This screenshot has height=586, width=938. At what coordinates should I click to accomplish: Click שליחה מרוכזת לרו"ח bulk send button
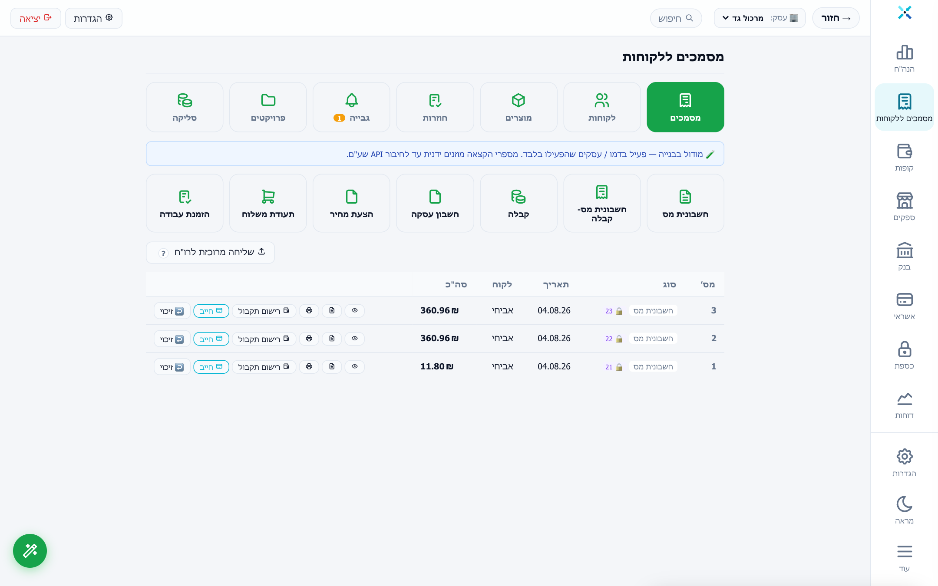point(210,253)
